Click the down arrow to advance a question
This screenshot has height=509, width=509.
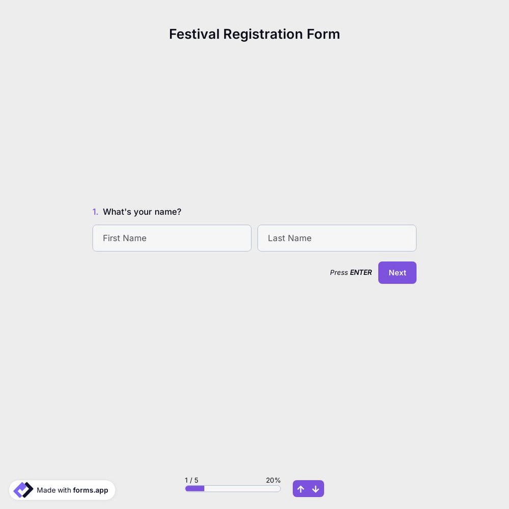[x=316, y=489]
